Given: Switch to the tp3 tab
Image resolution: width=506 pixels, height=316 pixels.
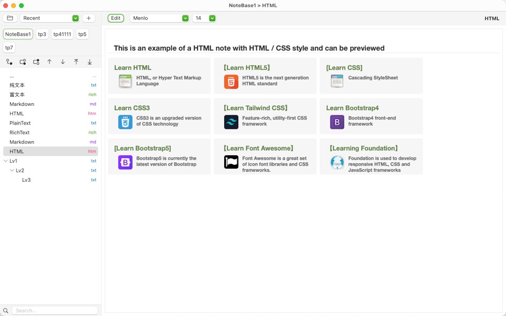Looking at the screenshot, I should 42,34.
